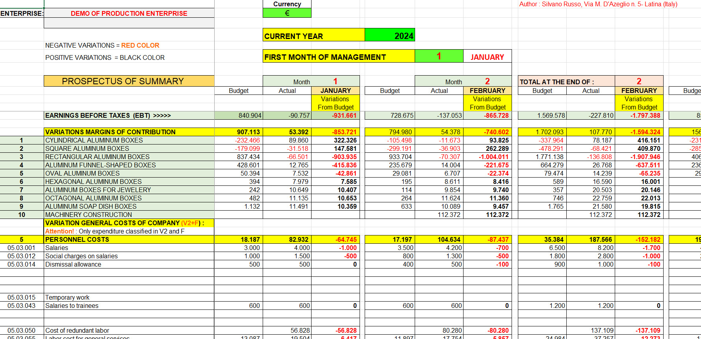
Task: Click January variation 322.326 for cylindrical boxes
Action: click(336, 140)
